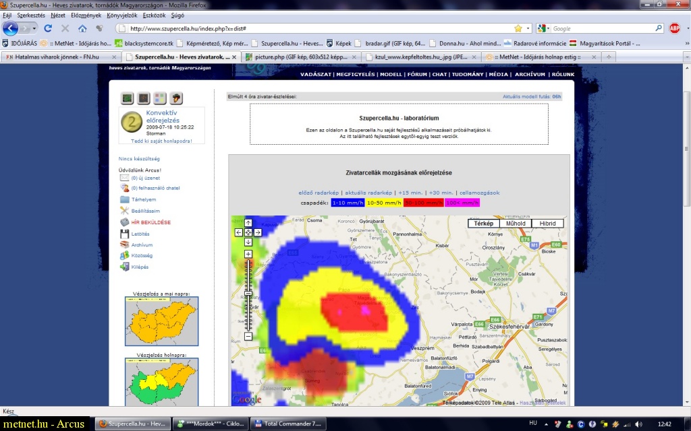
Task: Select the Térkép map type
Action: click(484, 224)
